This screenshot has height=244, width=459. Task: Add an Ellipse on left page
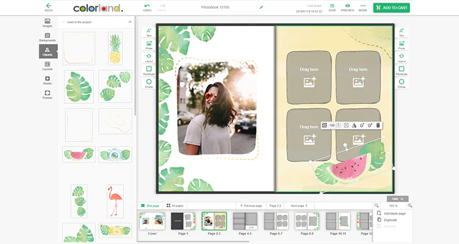tap(149, 83)
